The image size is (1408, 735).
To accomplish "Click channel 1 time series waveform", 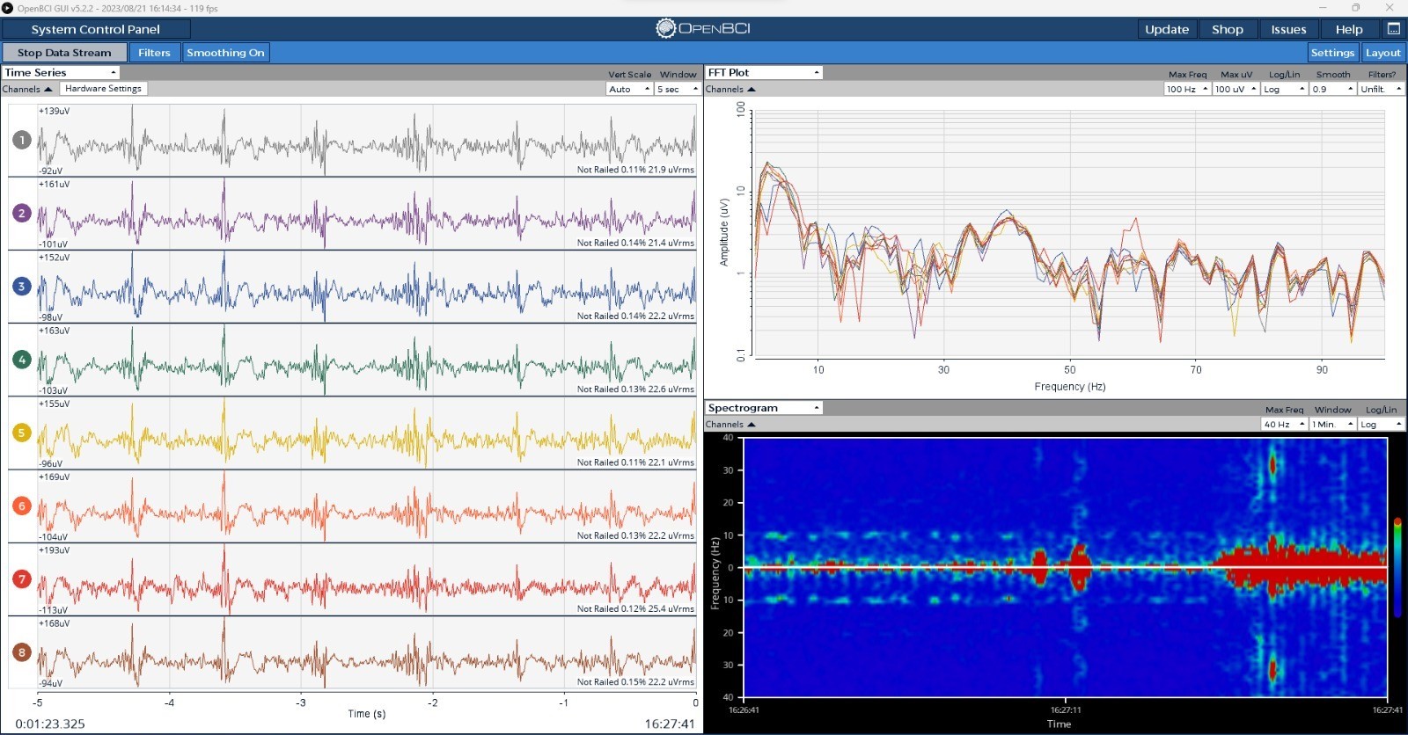I will tap(366, 140).
